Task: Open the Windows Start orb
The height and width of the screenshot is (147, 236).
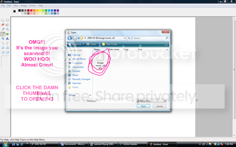Action: click(x=5, y=144)
